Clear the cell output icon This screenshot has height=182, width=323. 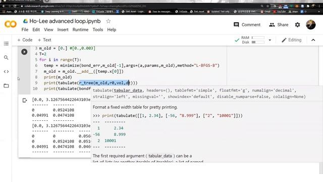[25, 100]
